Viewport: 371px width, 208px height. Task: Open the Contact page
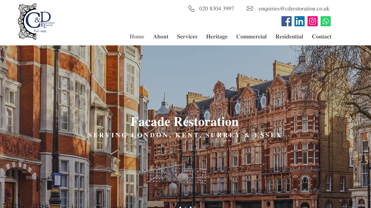pos(321,37)
